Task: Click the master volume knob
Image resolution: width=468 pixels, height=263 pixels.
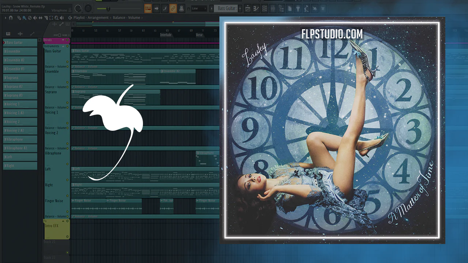Action: point(78,8)
